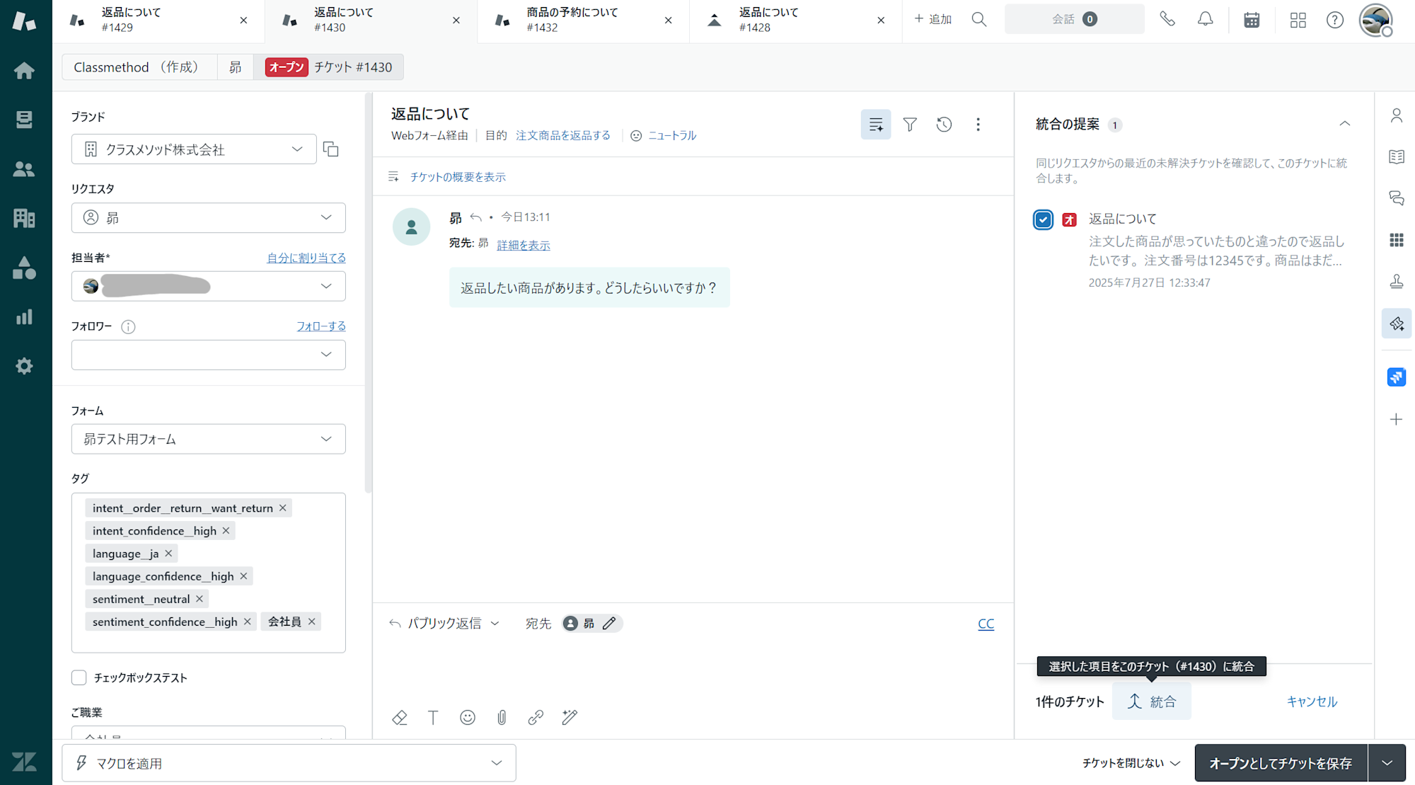Open the Home icon in sidebar

pos(25,71)
